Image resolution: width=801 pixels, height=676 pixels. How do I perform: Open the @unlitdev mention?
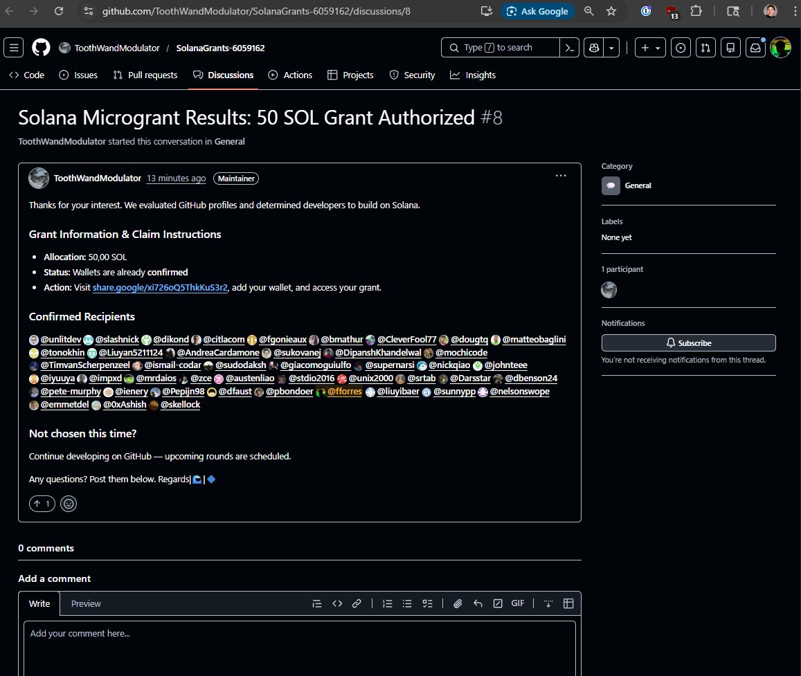coord(61,340)
